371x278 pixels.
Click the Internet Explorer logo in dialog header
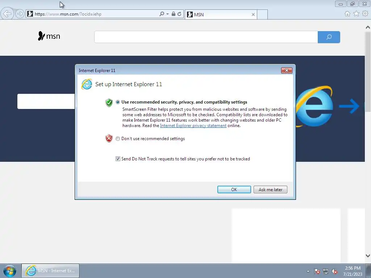(87, 84)
